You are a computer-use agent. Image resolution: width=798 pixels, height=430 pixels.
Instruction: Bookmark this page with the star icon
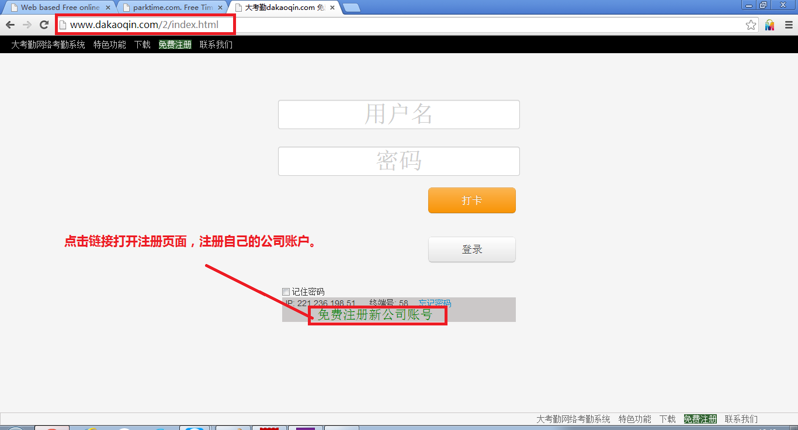751,25
